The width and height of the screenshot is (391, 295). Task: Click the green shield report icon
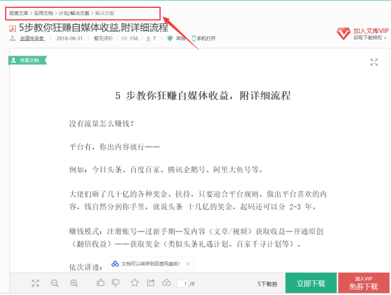pos(170,38)
